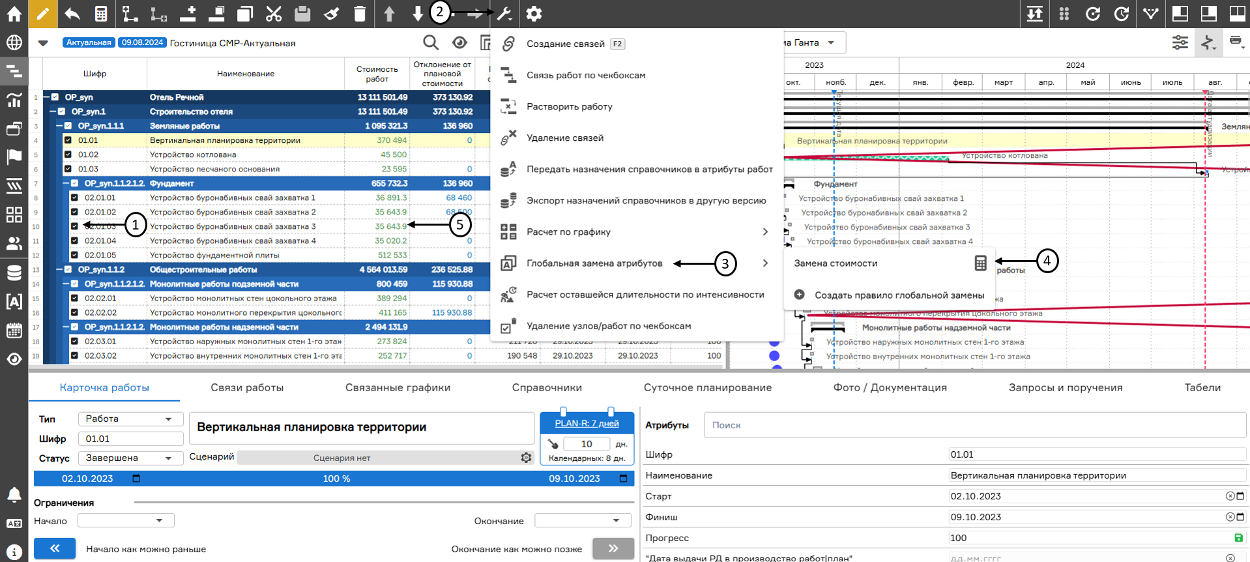Image resolution: width=1250 pixels, height=562 pixels.
Task: Open the gear settings icon
Action: click(x=534, y=14)
